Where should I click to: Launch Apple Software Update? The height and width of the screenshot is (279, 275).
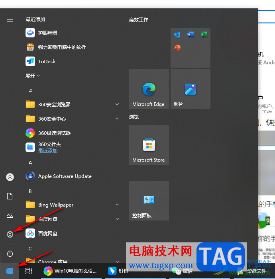[59, 176]
